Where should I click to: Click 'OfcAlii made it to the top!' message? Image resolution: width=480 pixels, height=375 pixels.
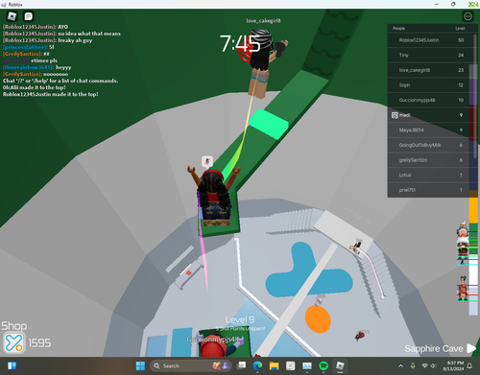coord(35,87)
